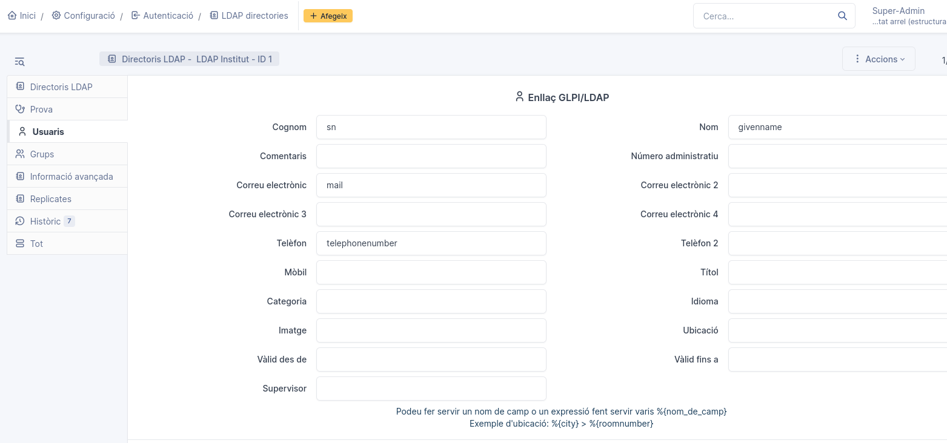947x443 pixels.
Task: Click the Telèfon field containing telephonenumber
Action: coord(431,243)
